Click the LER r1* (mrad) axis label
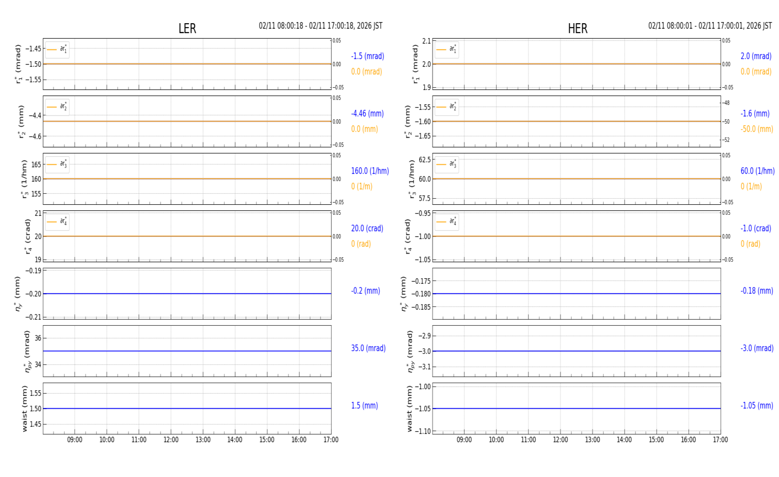Image resolution: width=779 pixels, height=477 pixels. 18,64
